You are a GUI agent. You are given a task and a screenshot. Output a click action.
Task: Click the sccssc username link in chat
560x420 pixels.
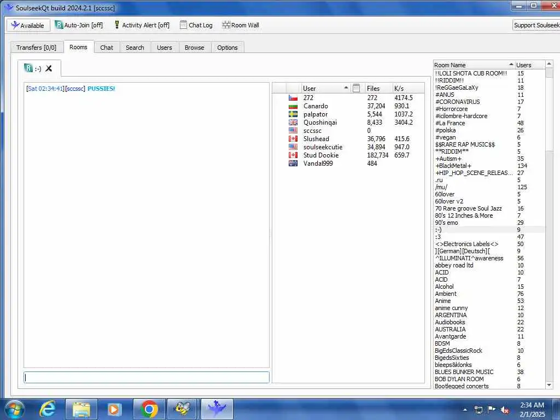[x=75, y=89]
